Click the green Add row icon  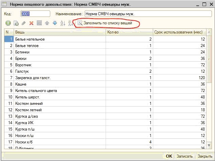point(8,23)
